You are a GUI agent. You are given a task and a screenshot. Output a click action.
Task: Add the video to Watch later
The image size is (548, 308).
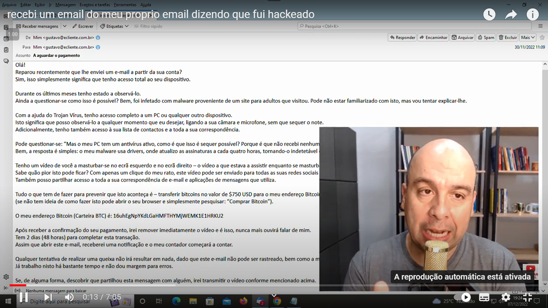tap(489, 14)
